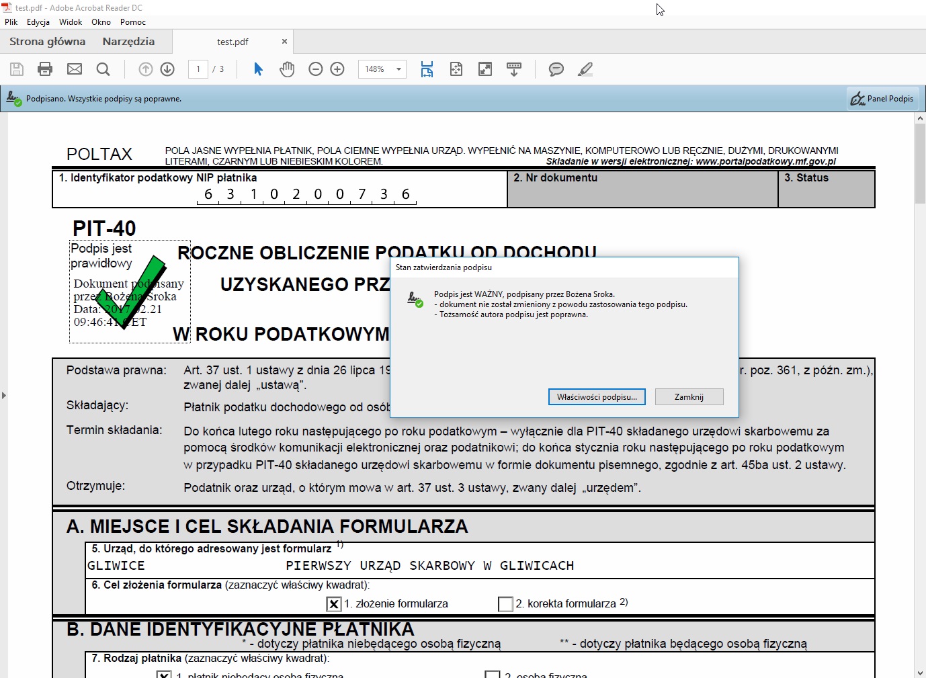The height and width of the screenshot is (678, 926).
Task: Switch to Strona główna tab
Action: [x=48, y=41]
